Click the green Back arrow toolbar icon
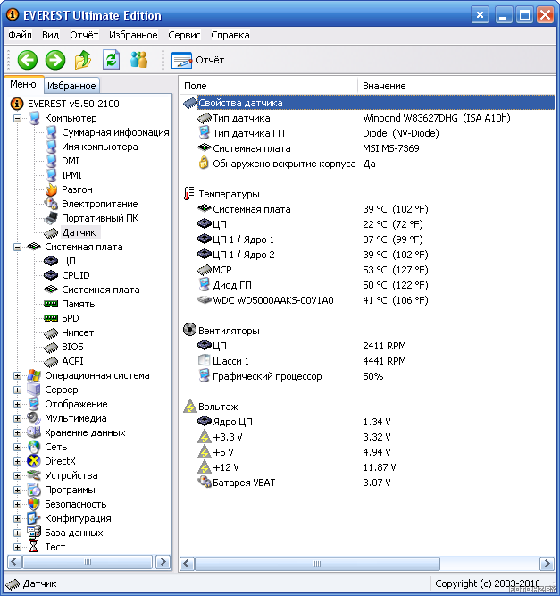The image size is (560, 596). coord(28,60)
